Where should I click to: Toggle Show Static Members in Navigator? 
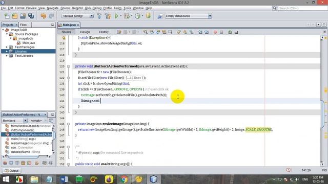(17, 163)
